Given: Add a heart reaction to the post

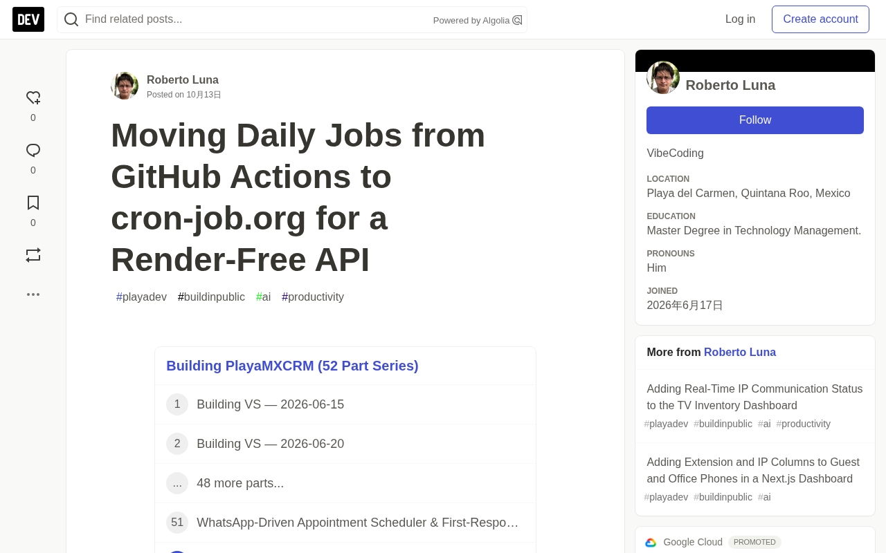Looking at the screenshot, I should [x=33, y=98].
